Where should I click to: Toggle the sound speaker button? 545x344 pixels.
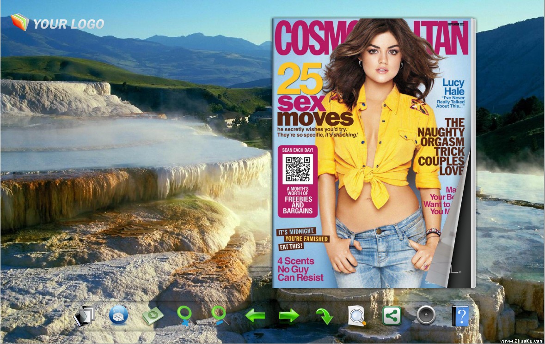[426, 315]
